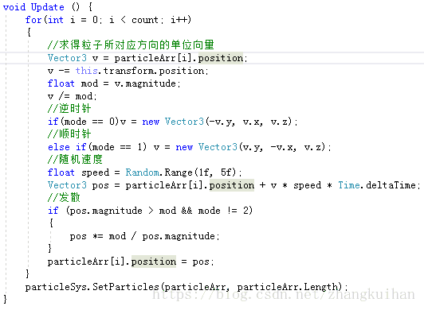424x310 pixels.
Task: Click the comment '//逆时针'
Action: point(69,108)
